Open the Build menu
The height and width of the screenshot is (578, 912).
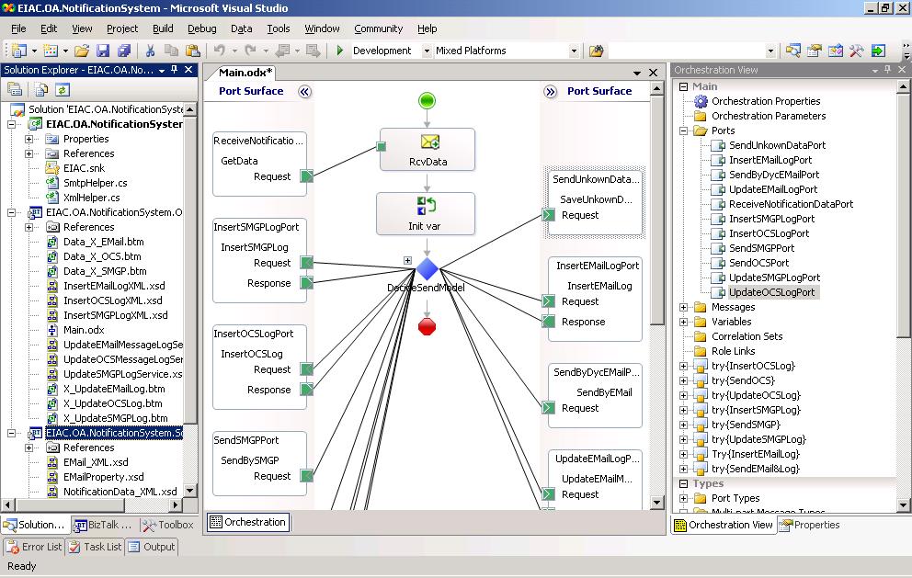click(163, 28)
